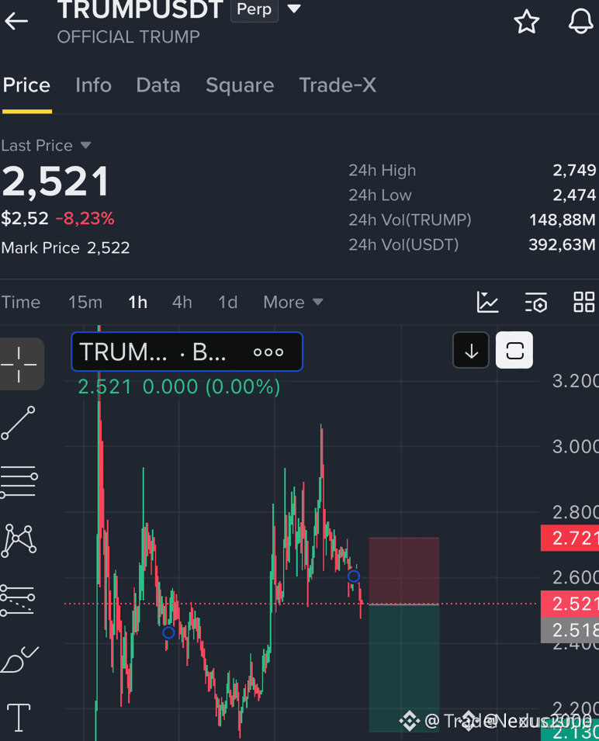
Task: Open TRUM symbol legend options dots
Action: 268,352
